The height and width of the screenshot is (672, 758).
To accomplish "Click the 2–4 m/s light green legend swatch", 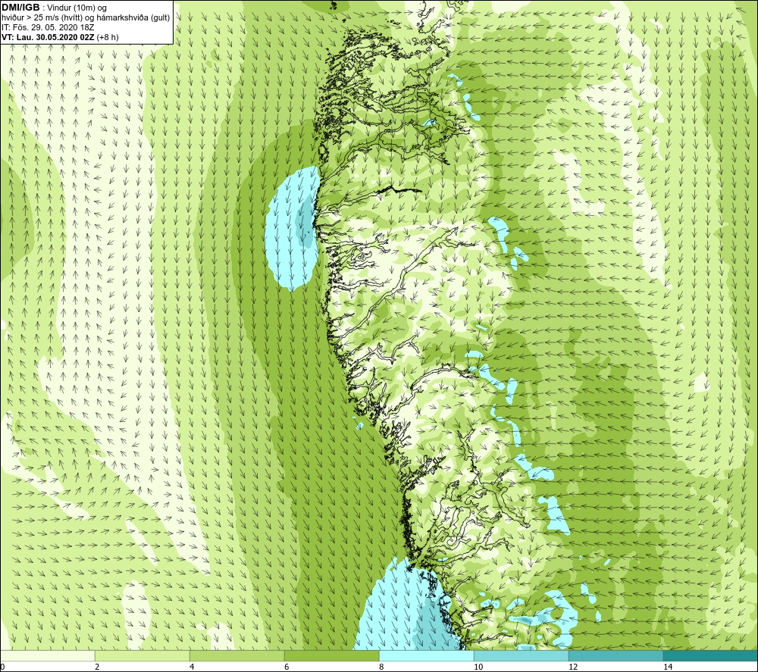I will 143,656.
